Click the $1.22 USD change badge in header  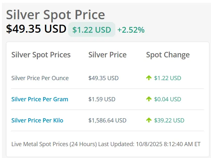point(92,30)
